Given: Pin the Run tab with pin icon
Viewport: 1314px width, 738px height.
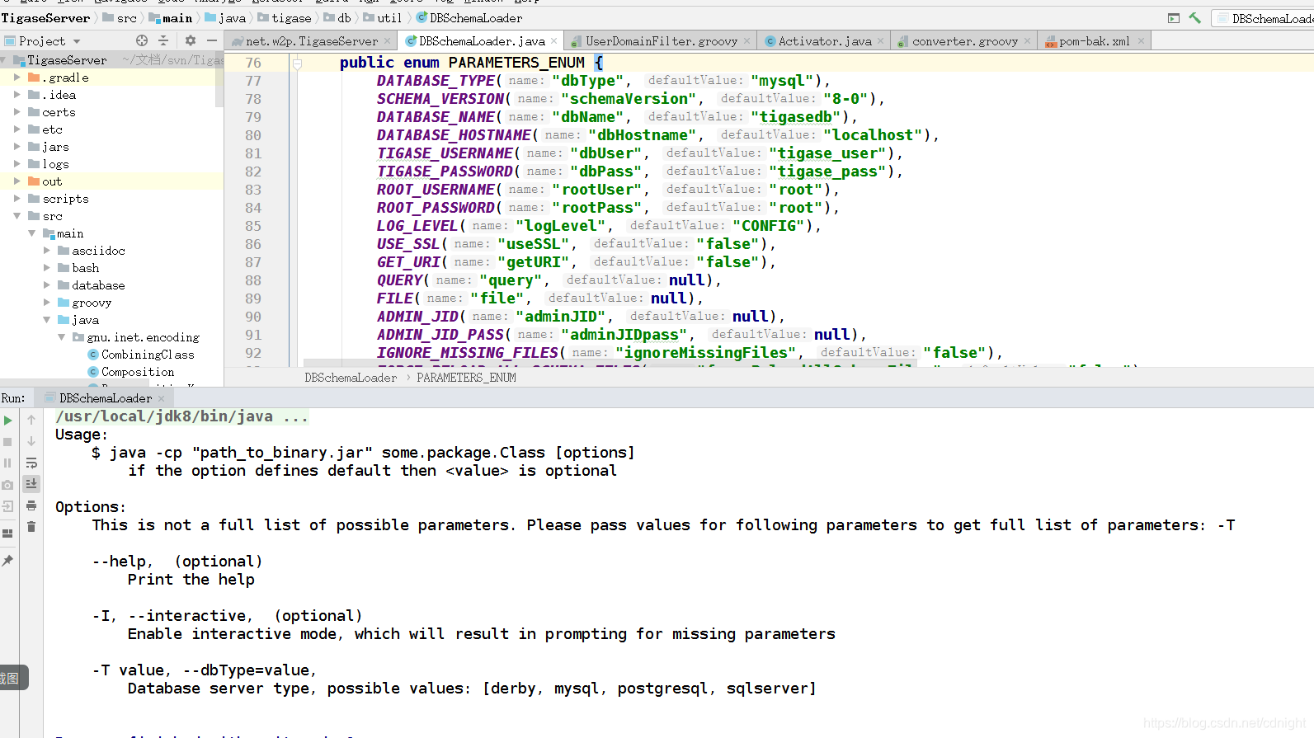Looking at the screenshot, I should 8,561.
